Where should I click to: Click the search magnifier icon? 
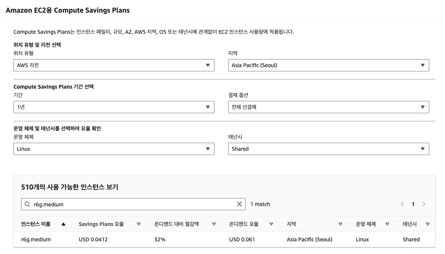(28, 205)
